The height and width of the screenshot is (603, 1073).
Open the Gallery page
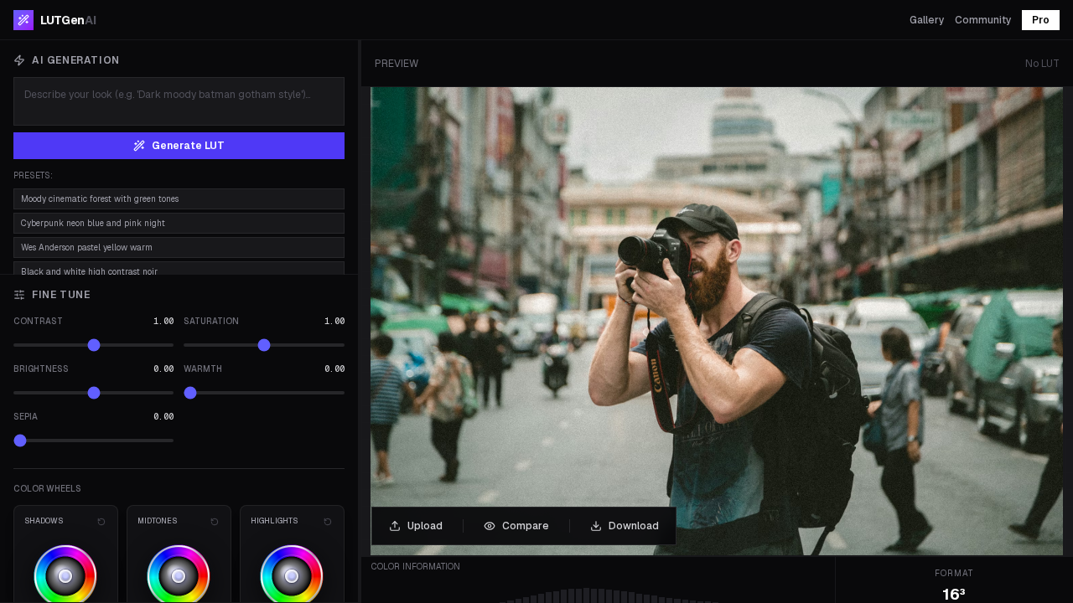926,20
